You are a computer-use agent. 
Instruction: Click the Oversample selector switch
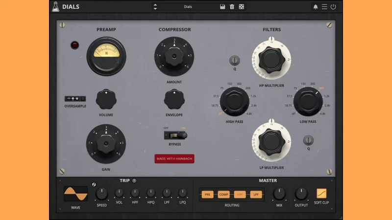[x=75, y=99]
